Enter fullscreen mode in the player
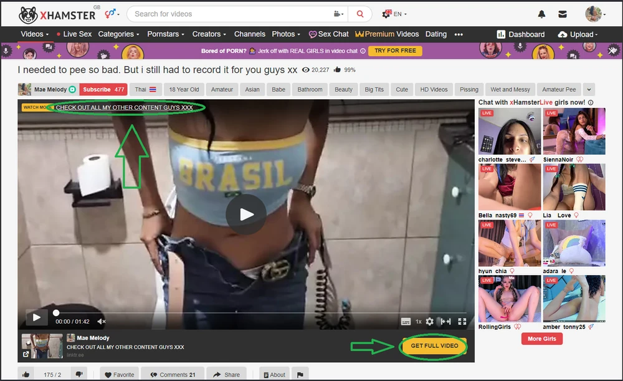The width and height of the screenshot is (623, 381). [462, 321]
